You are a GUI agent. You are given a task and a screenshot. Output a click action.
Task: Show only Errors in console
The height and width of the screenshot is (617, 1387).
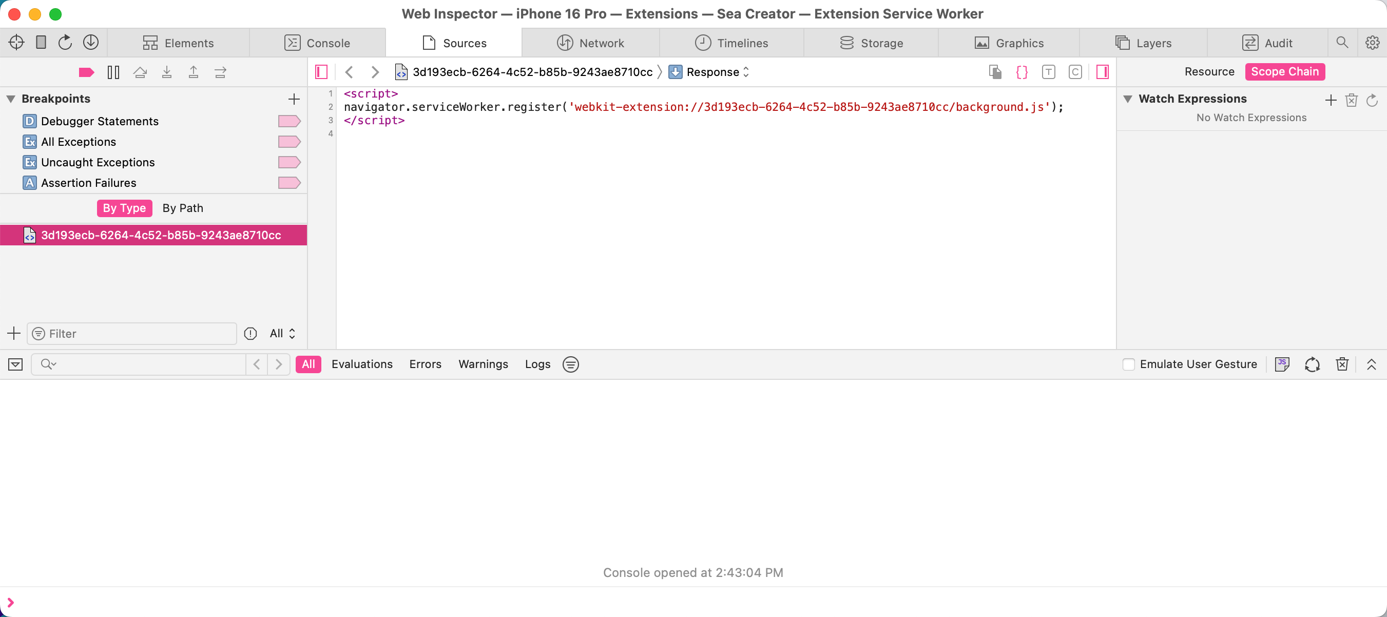click(425, 364)
